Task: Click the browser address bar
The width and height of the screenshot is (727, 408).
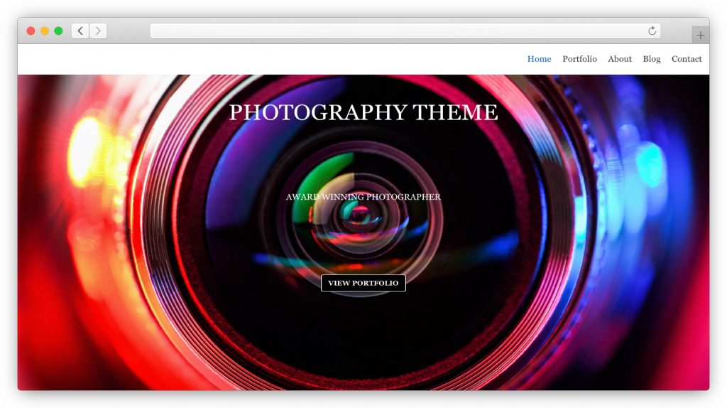Action: [405, 31]
